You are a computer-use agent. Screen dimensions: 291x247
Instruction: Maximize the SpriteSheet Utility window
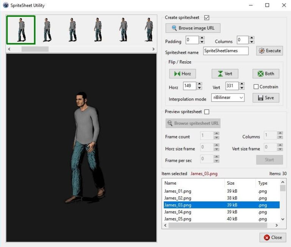click(x=267, y=5)
